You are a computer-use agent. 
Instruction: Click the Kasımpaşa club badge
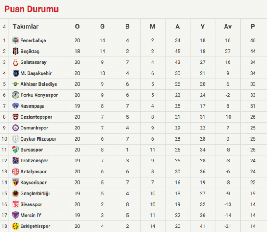[15, 106]
